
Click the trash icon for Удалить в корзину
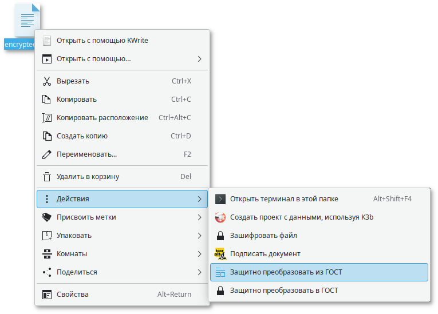click(47, 177)
